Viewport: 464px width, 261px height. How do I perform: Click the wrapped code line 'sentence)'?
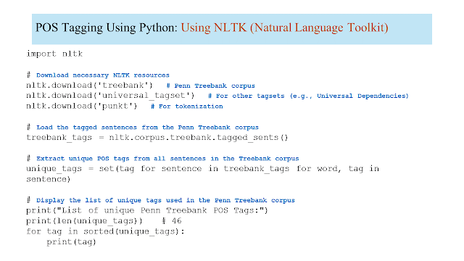point(49,179)
